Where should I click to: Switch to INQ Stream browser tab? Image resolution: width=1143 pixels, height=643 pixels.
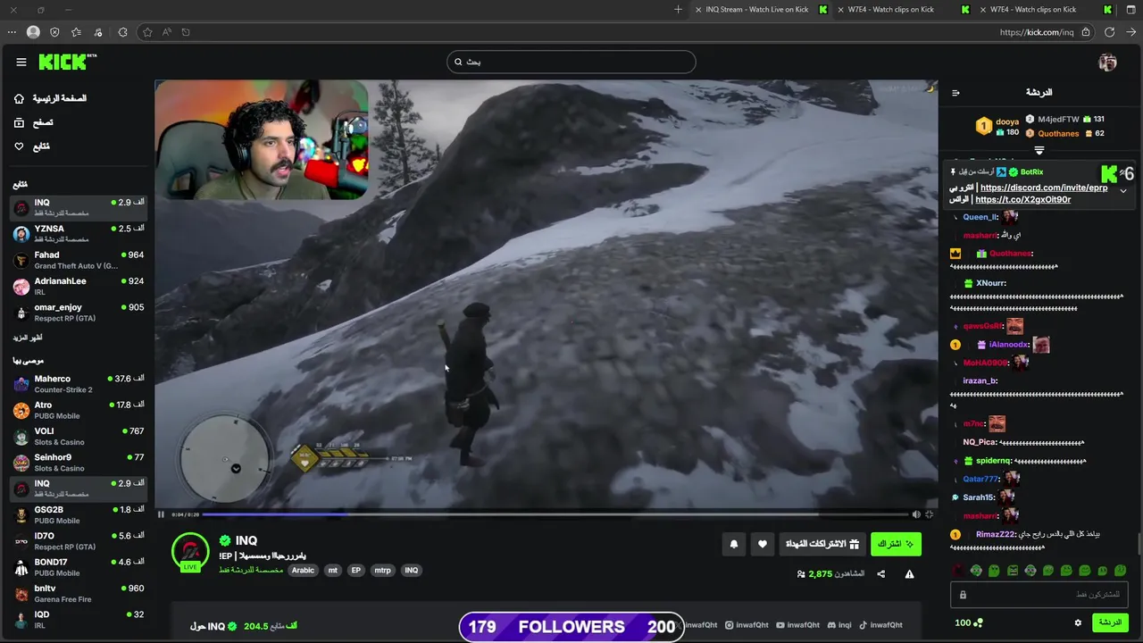click(759, 10)
